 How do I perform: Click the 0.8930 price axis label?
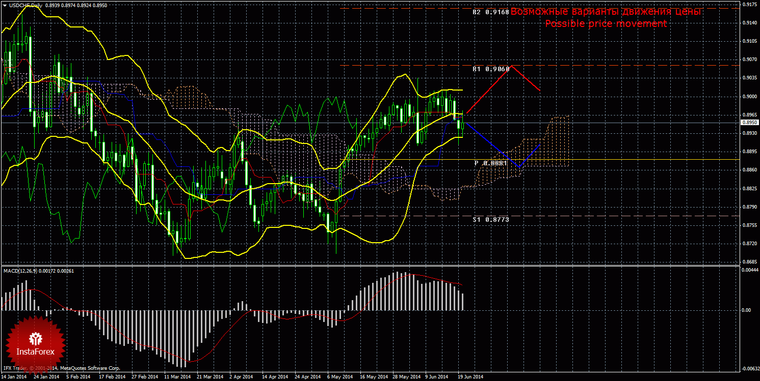[749, 133]
